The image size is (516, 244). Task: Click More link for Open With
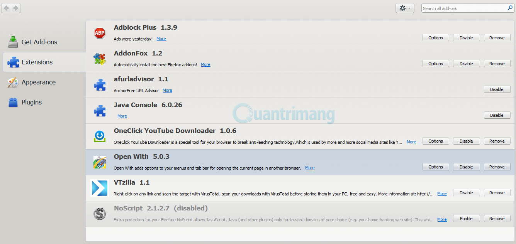[310, 168]
